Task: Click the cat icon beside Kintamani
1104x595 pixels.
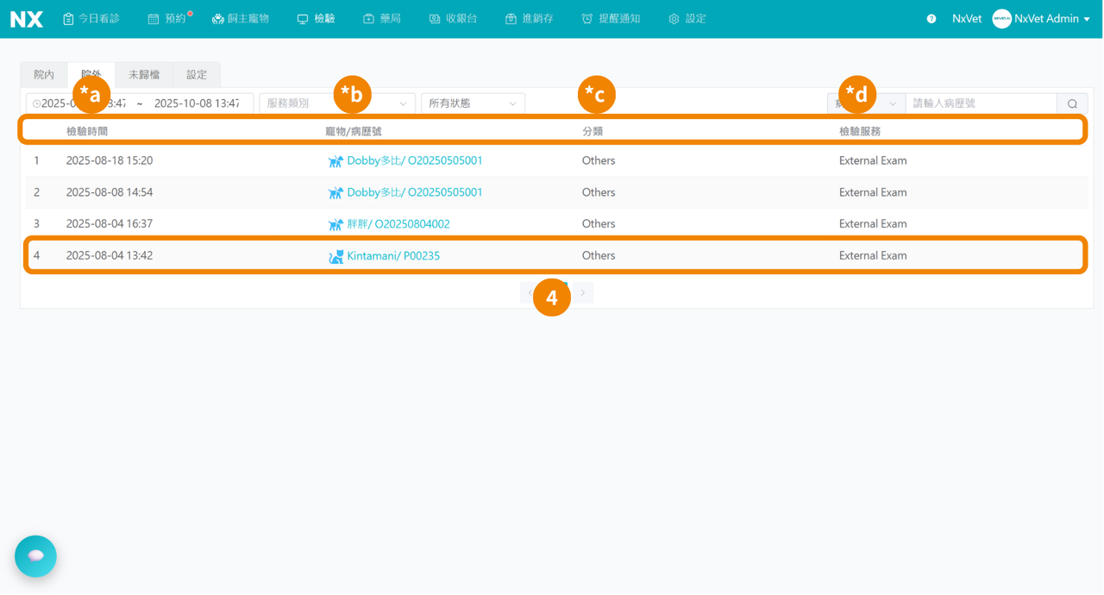Action: click(x=336, y=256)
